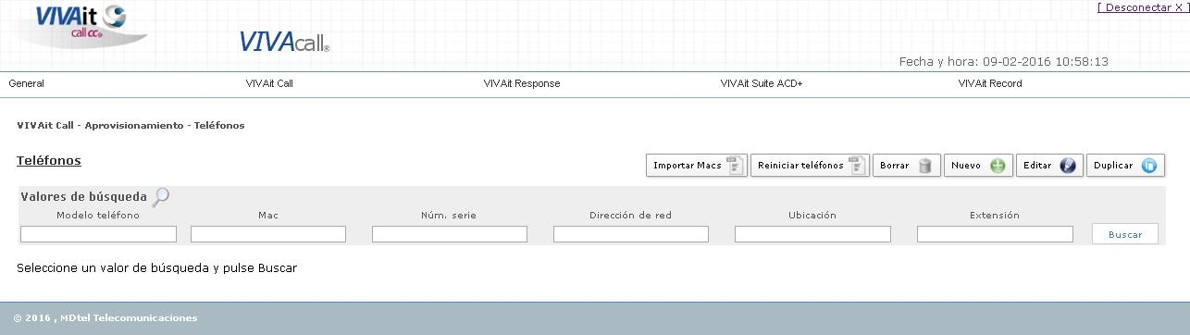Open the VIVAit Response menu
The width and height of the screenshot is (1190, 335).
[522, 83]
